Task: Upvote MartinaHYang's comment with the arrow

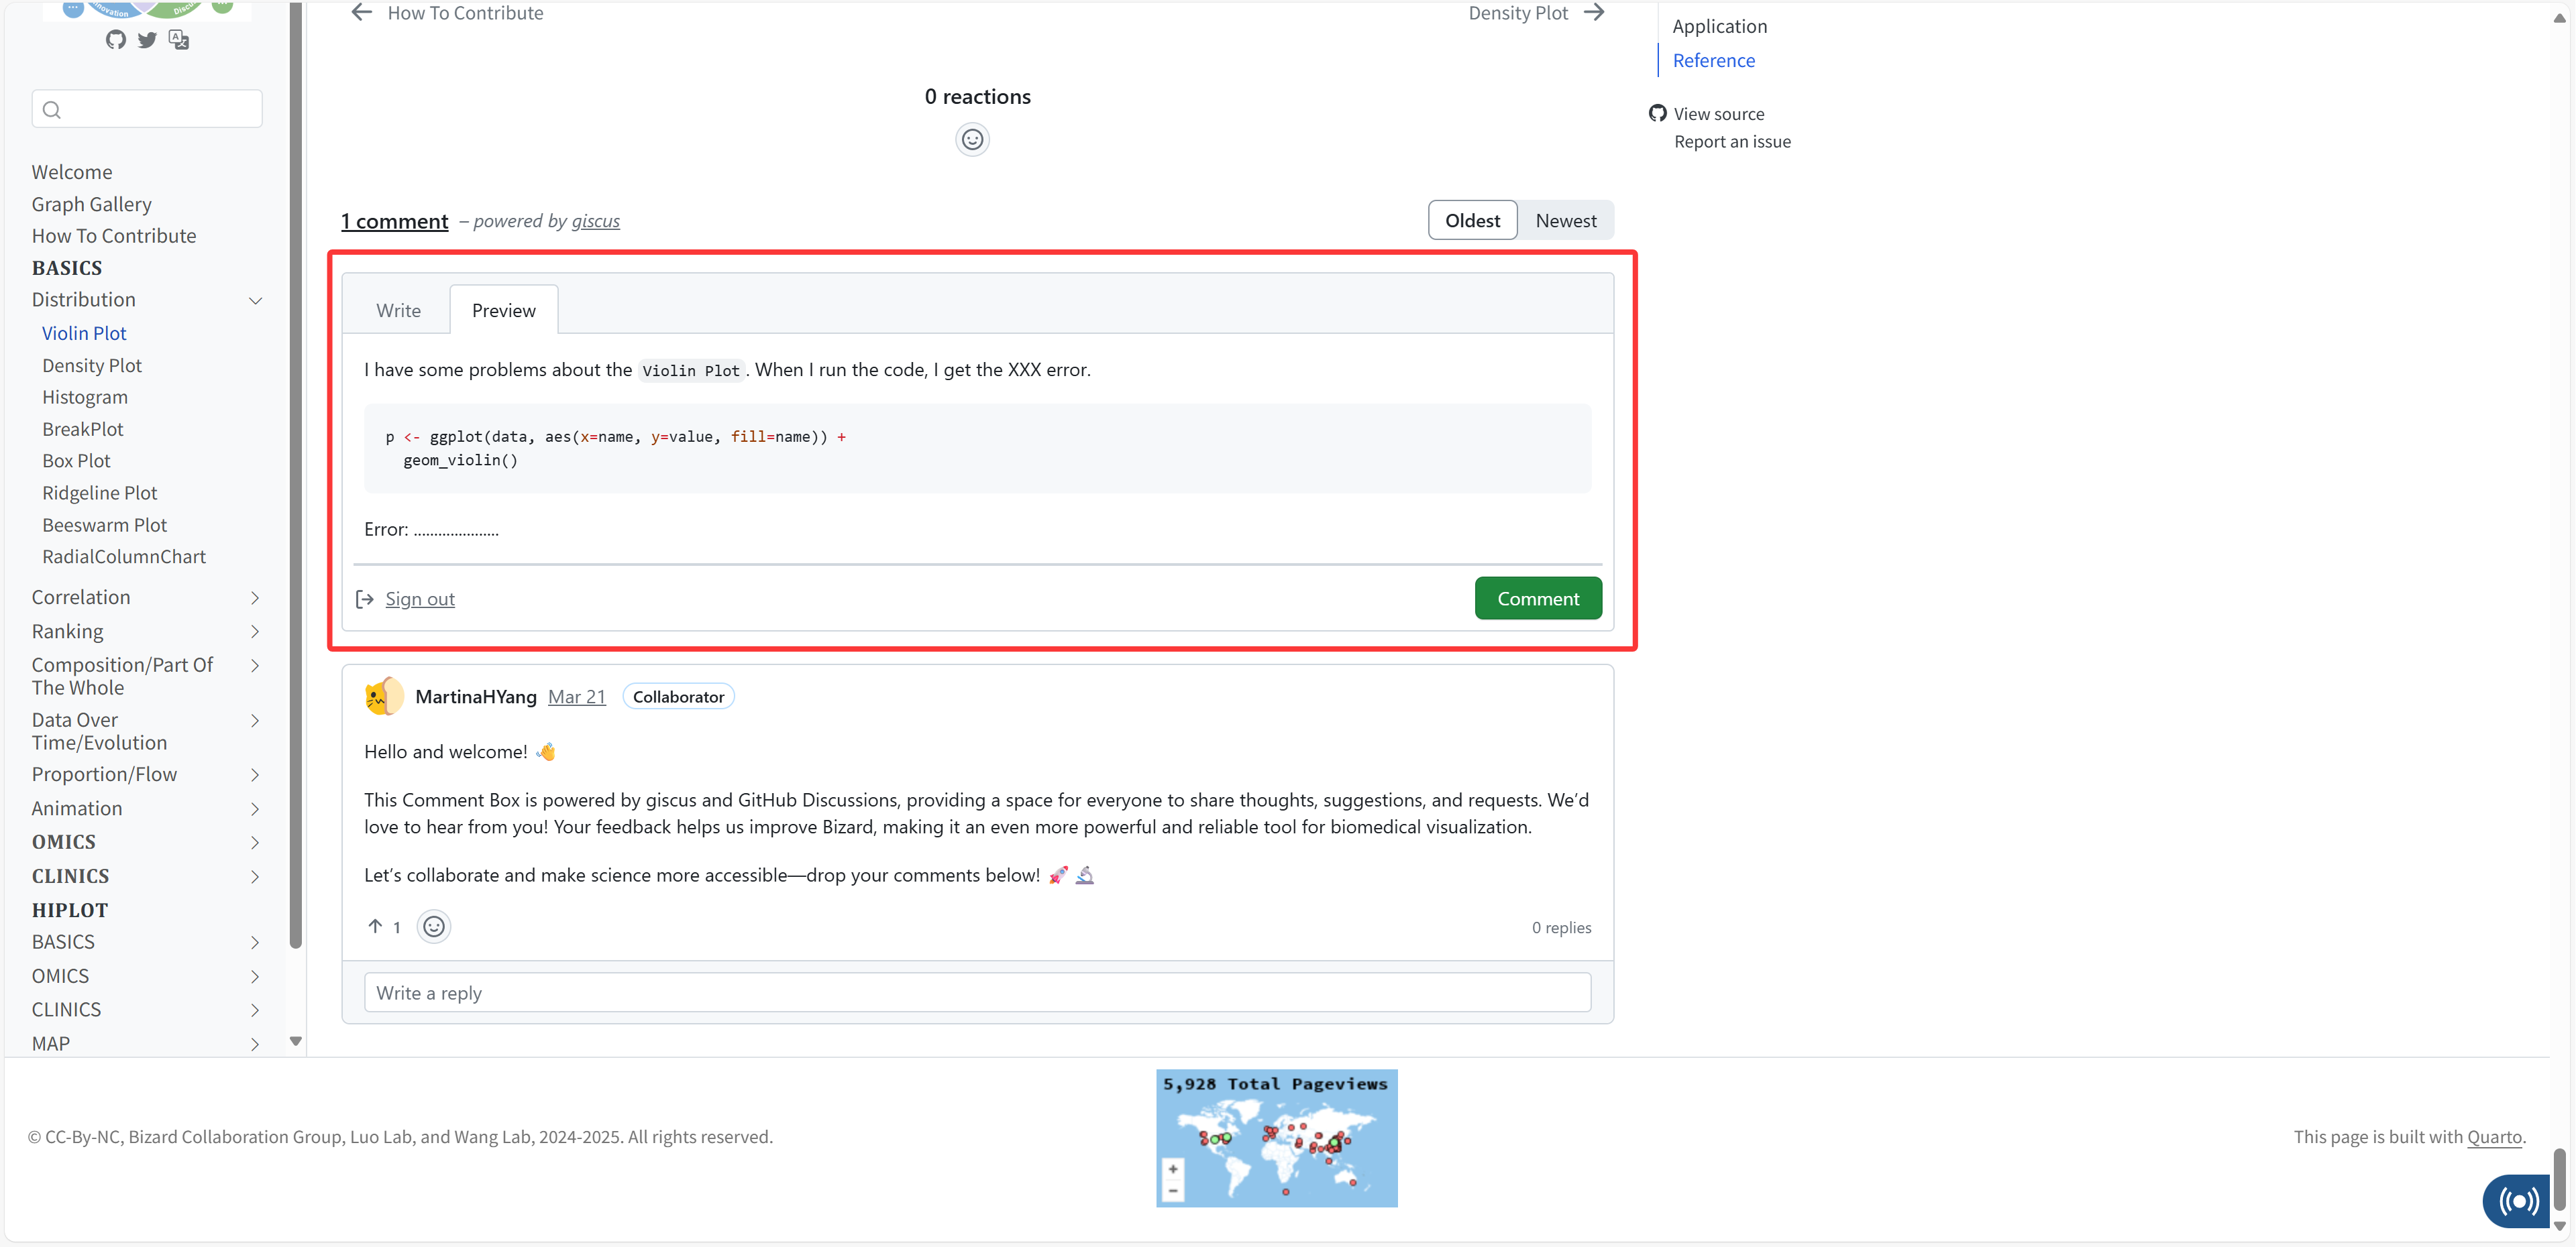Action: point(375,927)
